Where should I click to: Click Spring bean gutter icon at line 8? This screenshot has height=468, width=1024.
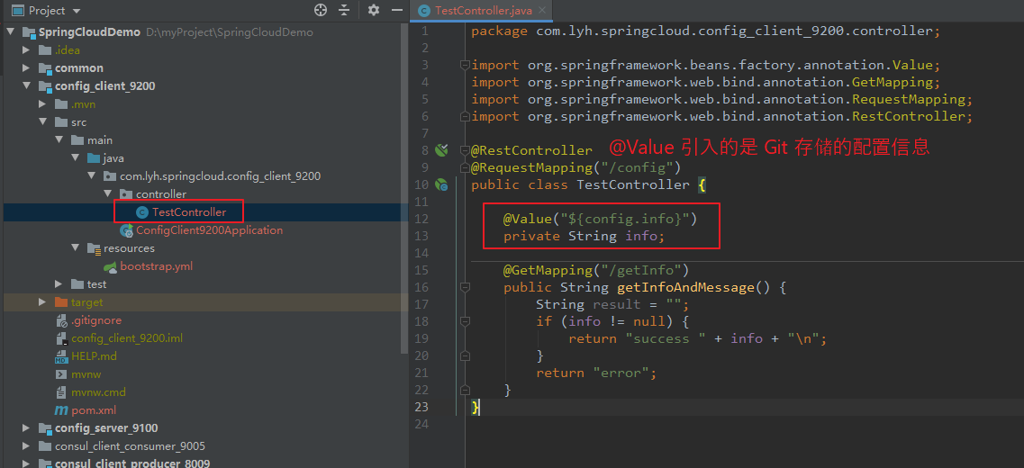[441, 151]
